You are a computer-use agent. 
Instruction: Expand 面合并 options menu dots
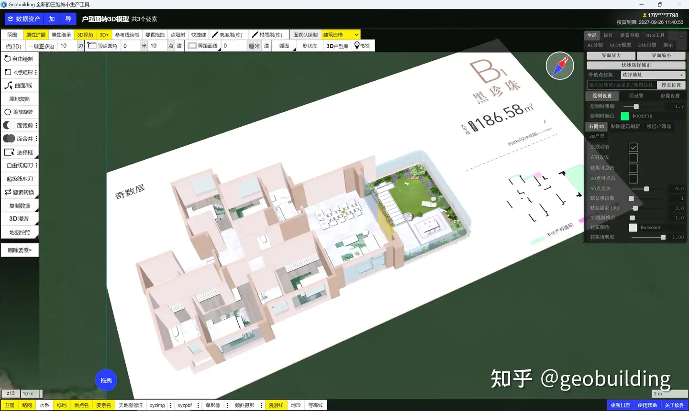click(x=36, y=139)
